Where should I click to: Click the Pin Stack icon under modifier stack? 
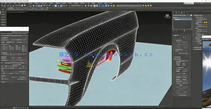[x=174, y=31]
